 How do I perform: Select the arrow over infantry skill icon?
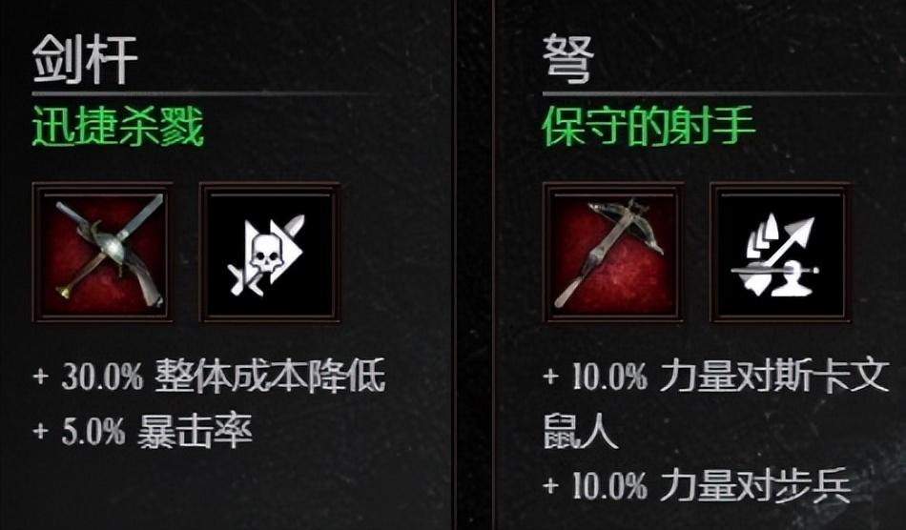(780, 252)
